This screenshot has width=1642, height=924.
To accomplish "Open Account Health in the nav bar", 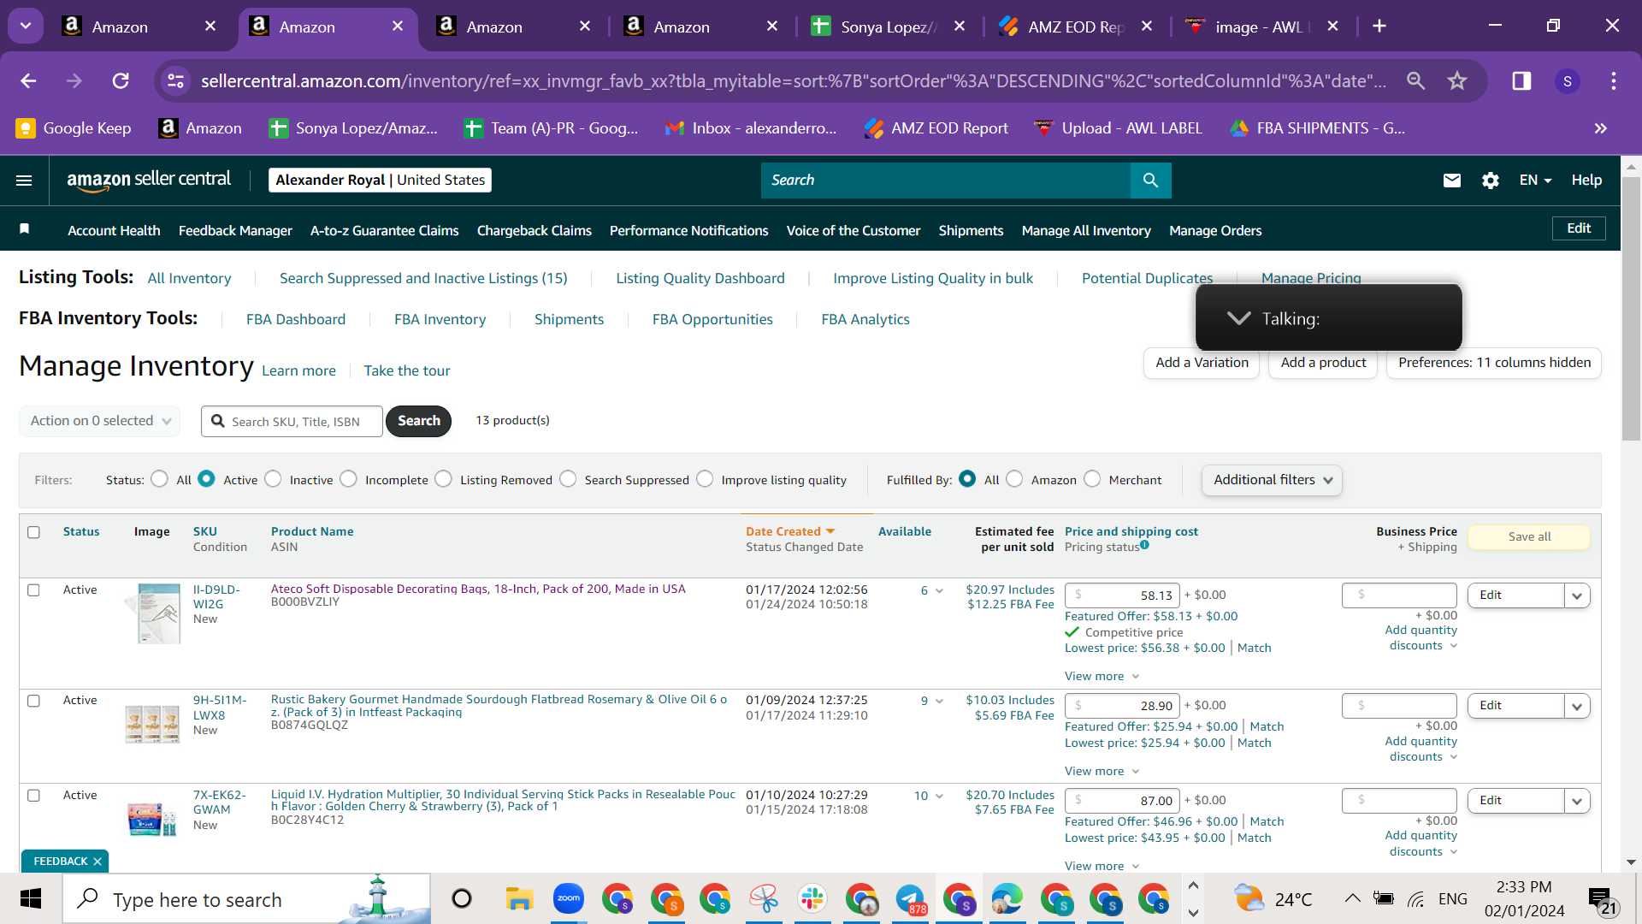I will tap(114, 231).
